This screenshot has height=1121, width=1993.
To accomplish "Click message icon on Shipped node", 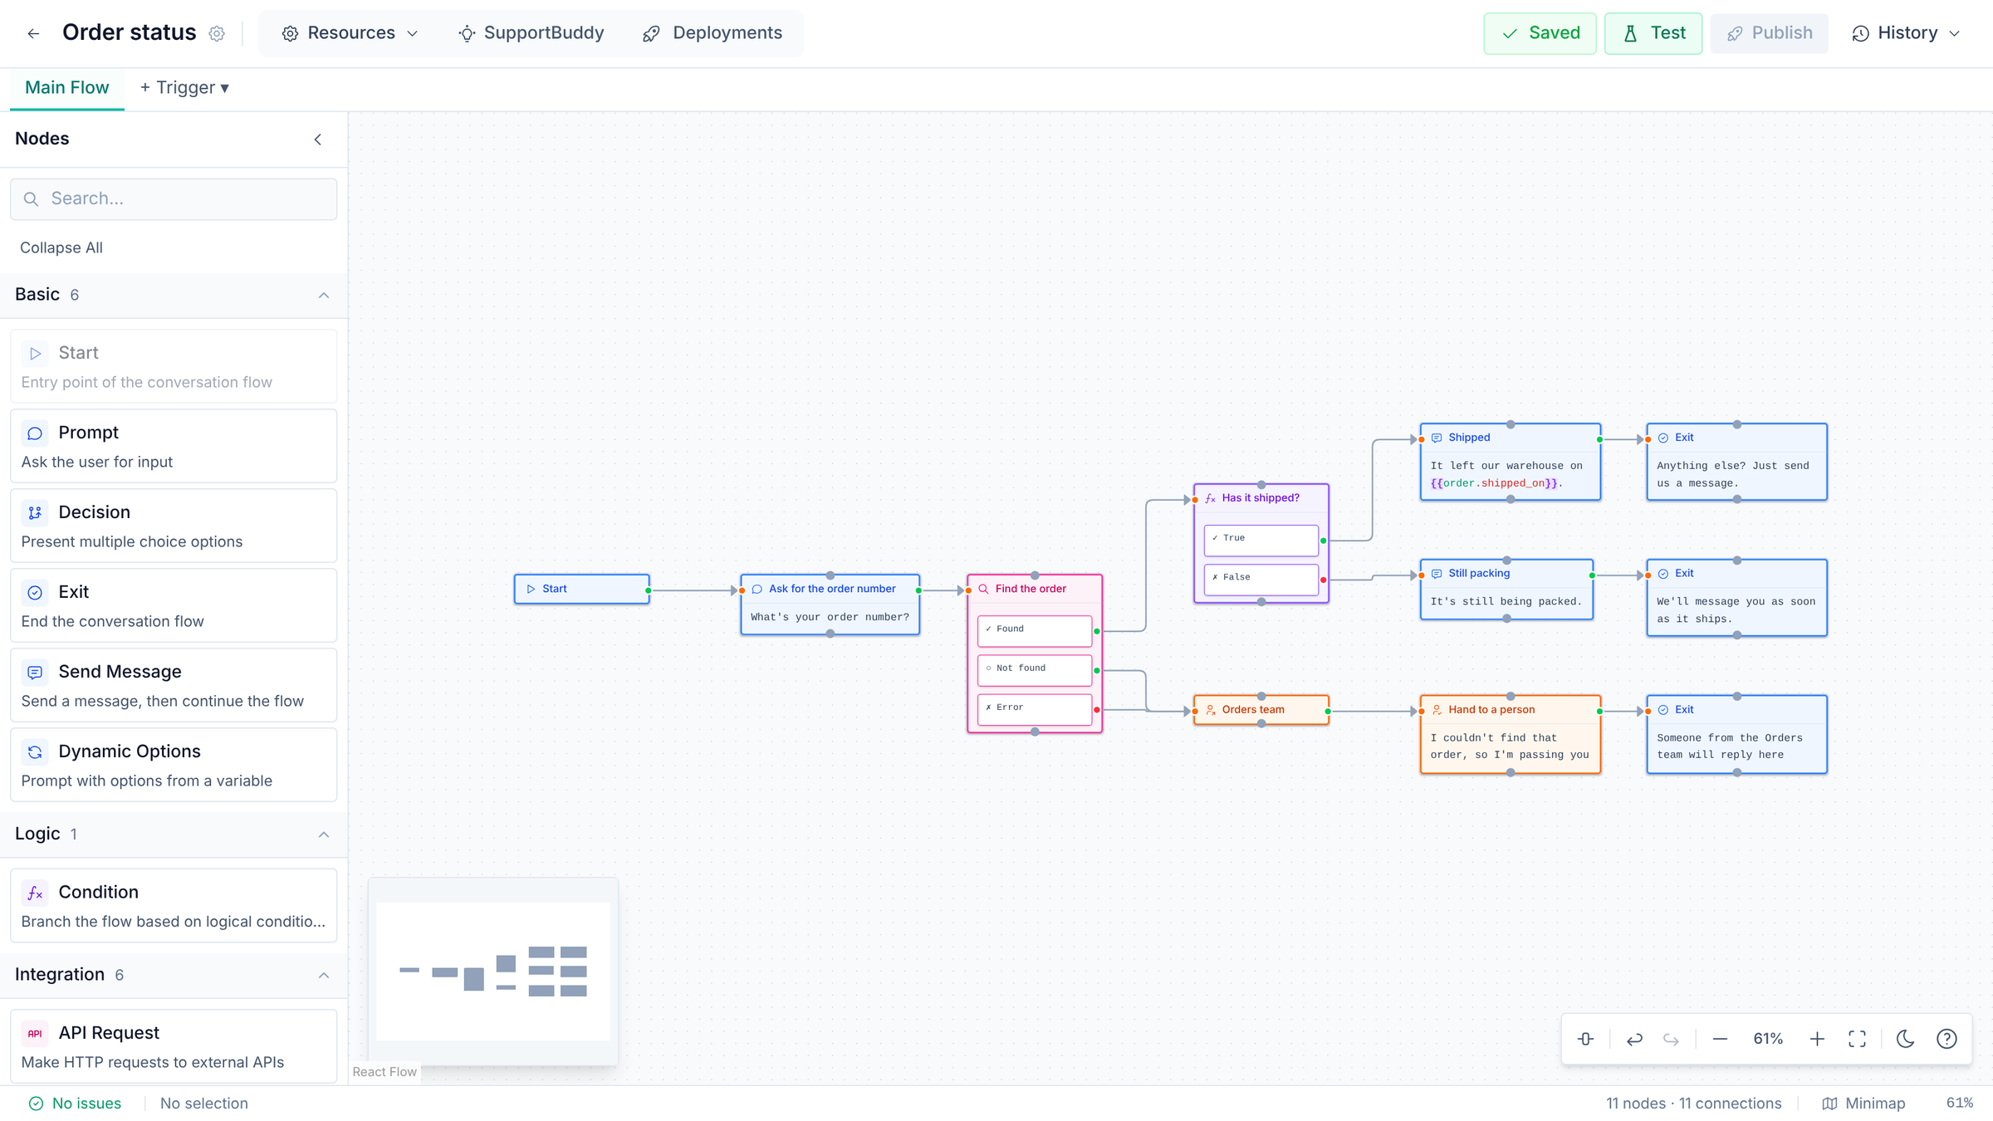I will point(1437,438).
